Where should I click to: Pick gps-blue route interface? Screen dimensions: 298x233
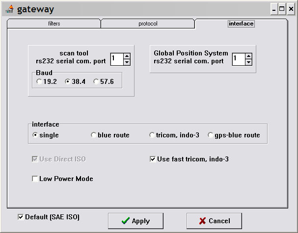pos(211,135)
